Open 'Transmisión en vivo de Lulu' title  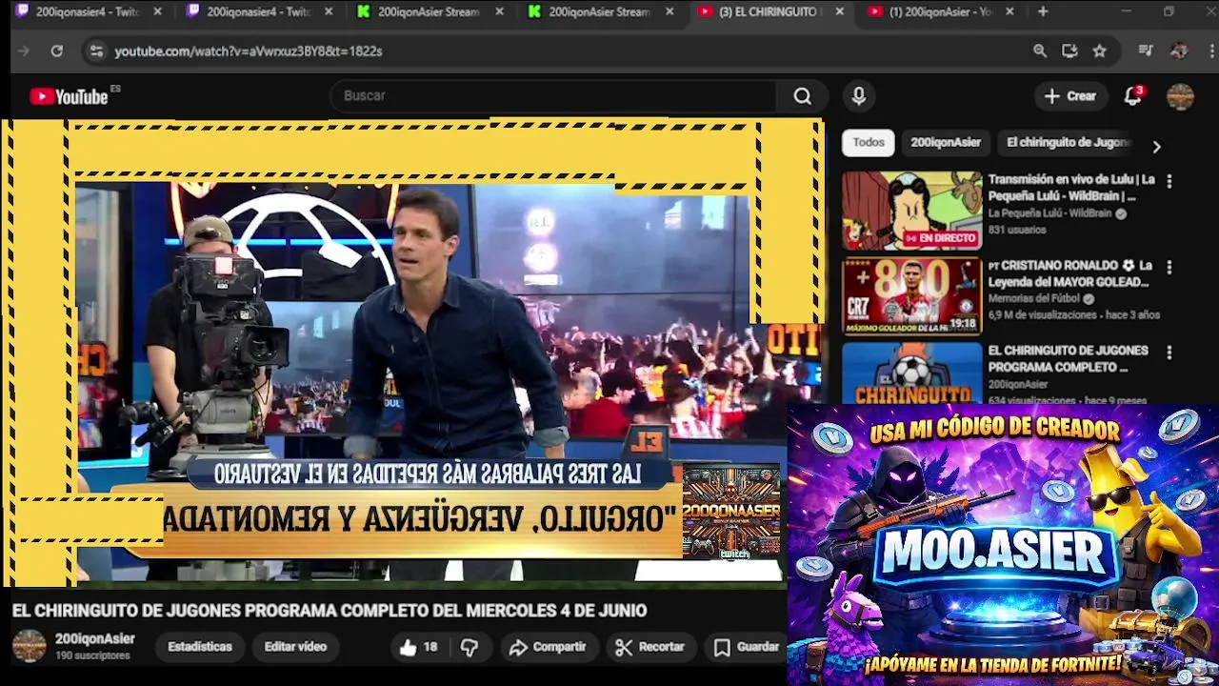(1071, 188)
